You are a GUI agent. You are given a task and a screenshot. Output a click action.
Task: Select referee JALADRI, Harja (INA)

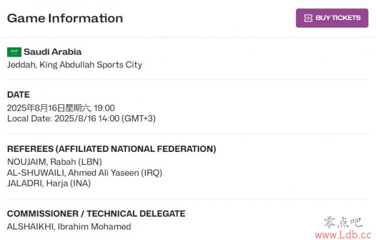click(49, 183)
